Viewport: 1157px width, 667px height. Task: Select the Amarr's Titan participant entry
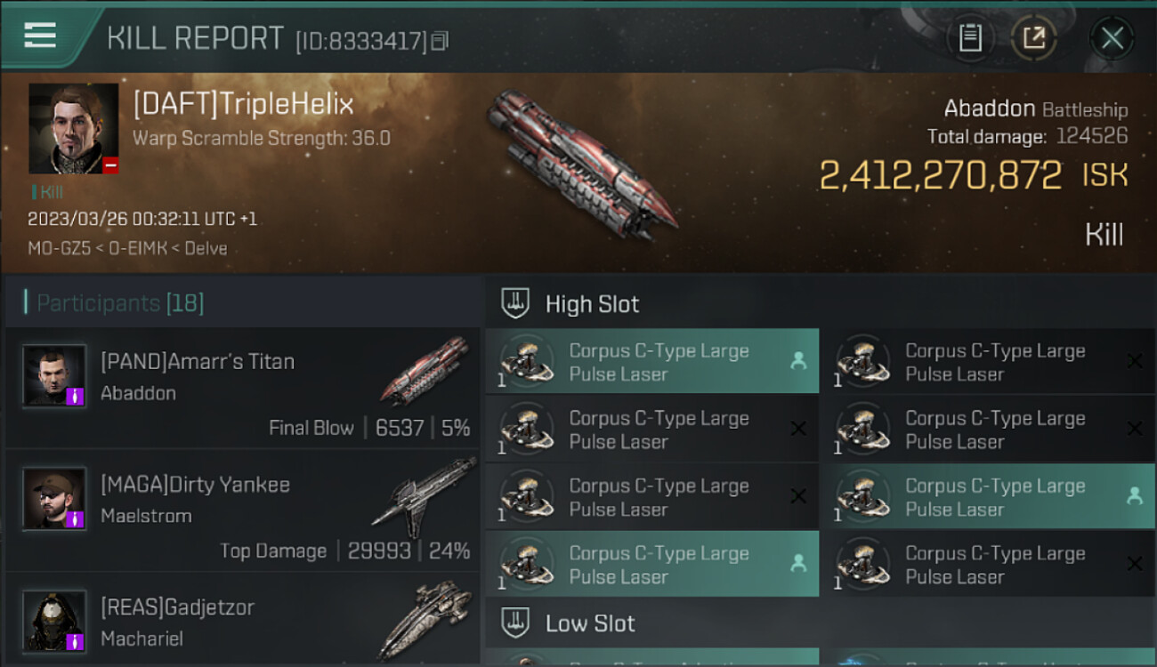pos(242,388)
